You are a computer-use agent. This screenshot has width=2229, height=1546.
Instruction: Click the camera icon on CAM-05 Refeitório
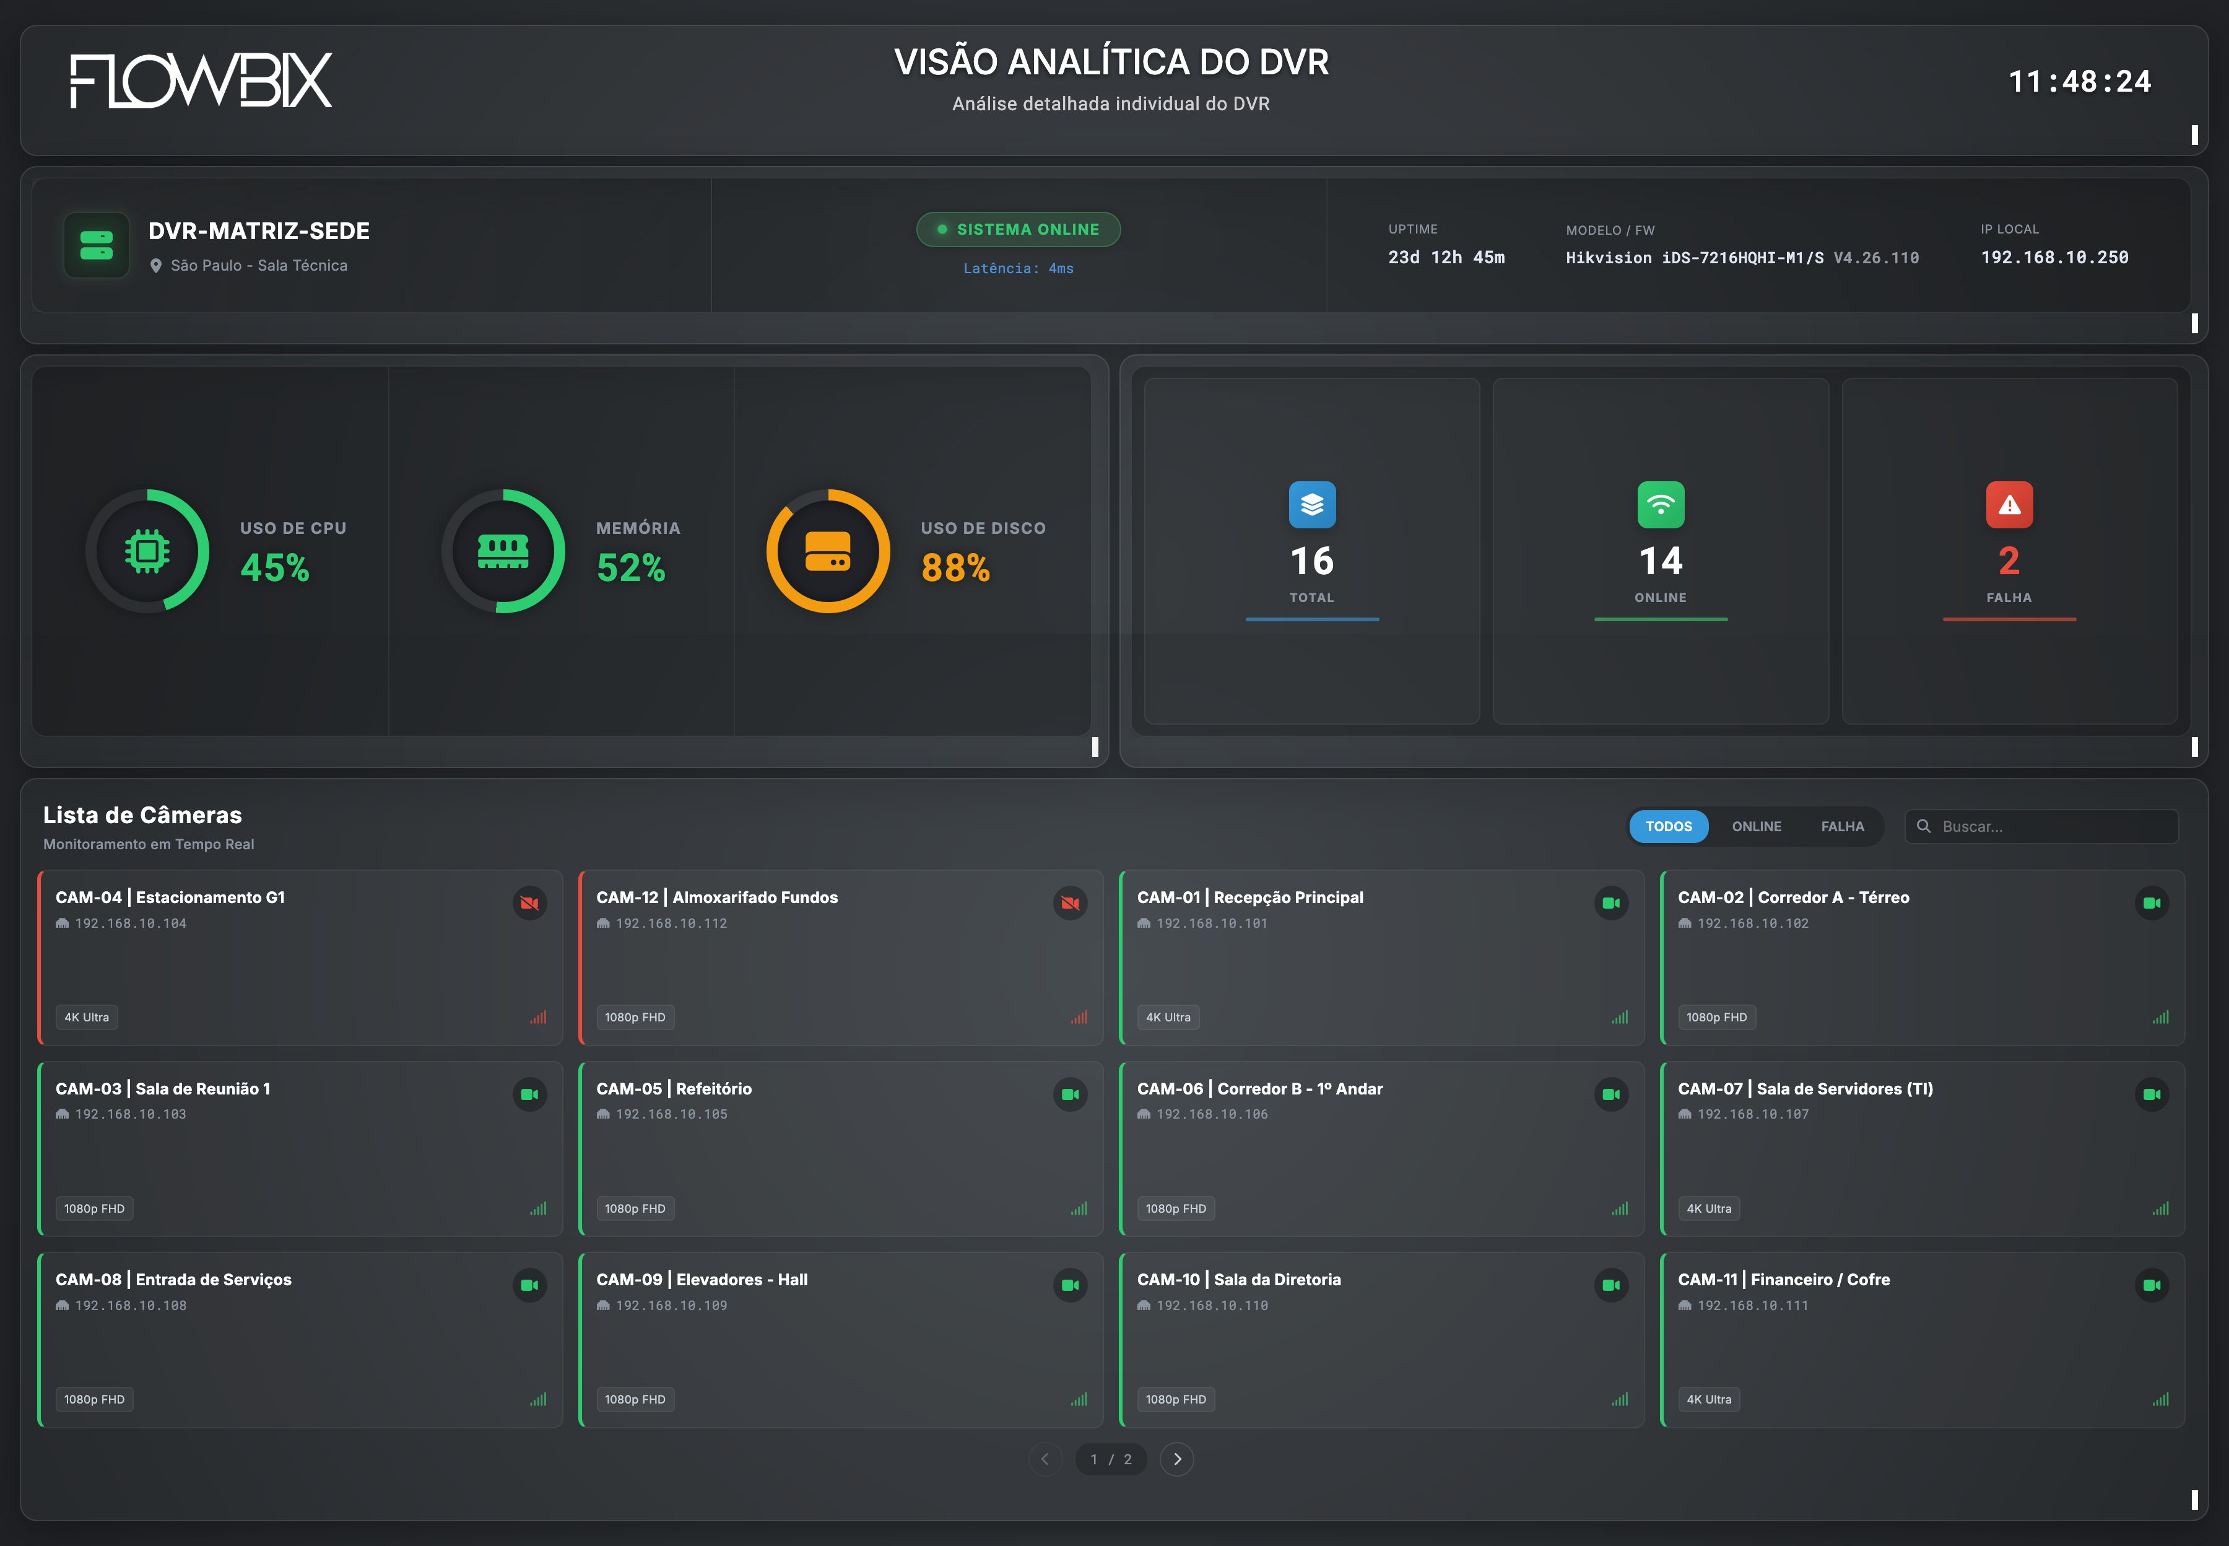click(1070, 1094)
